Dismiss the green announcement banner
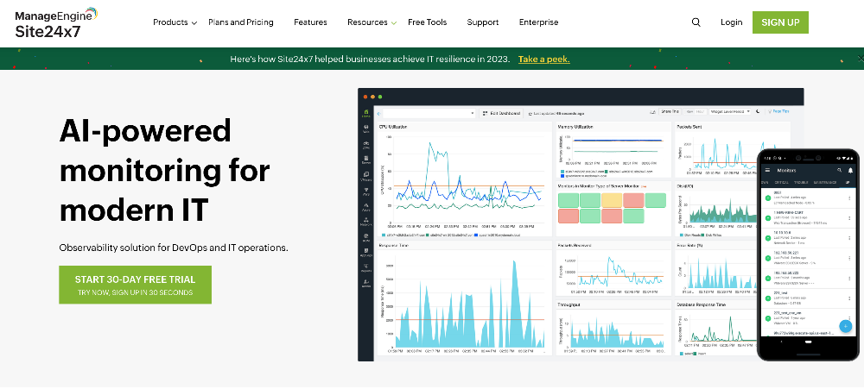864x389 pixels. [x=861, y=59]
